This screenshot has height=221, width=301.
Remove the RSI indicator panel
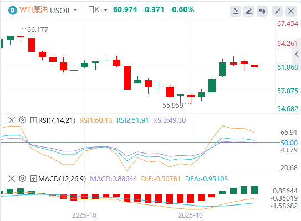(x=12, y=120)
